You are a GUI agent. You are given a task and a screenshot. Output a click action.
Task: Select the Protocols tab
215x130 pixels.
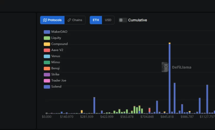pyautogui.click(x=52, y=20)
